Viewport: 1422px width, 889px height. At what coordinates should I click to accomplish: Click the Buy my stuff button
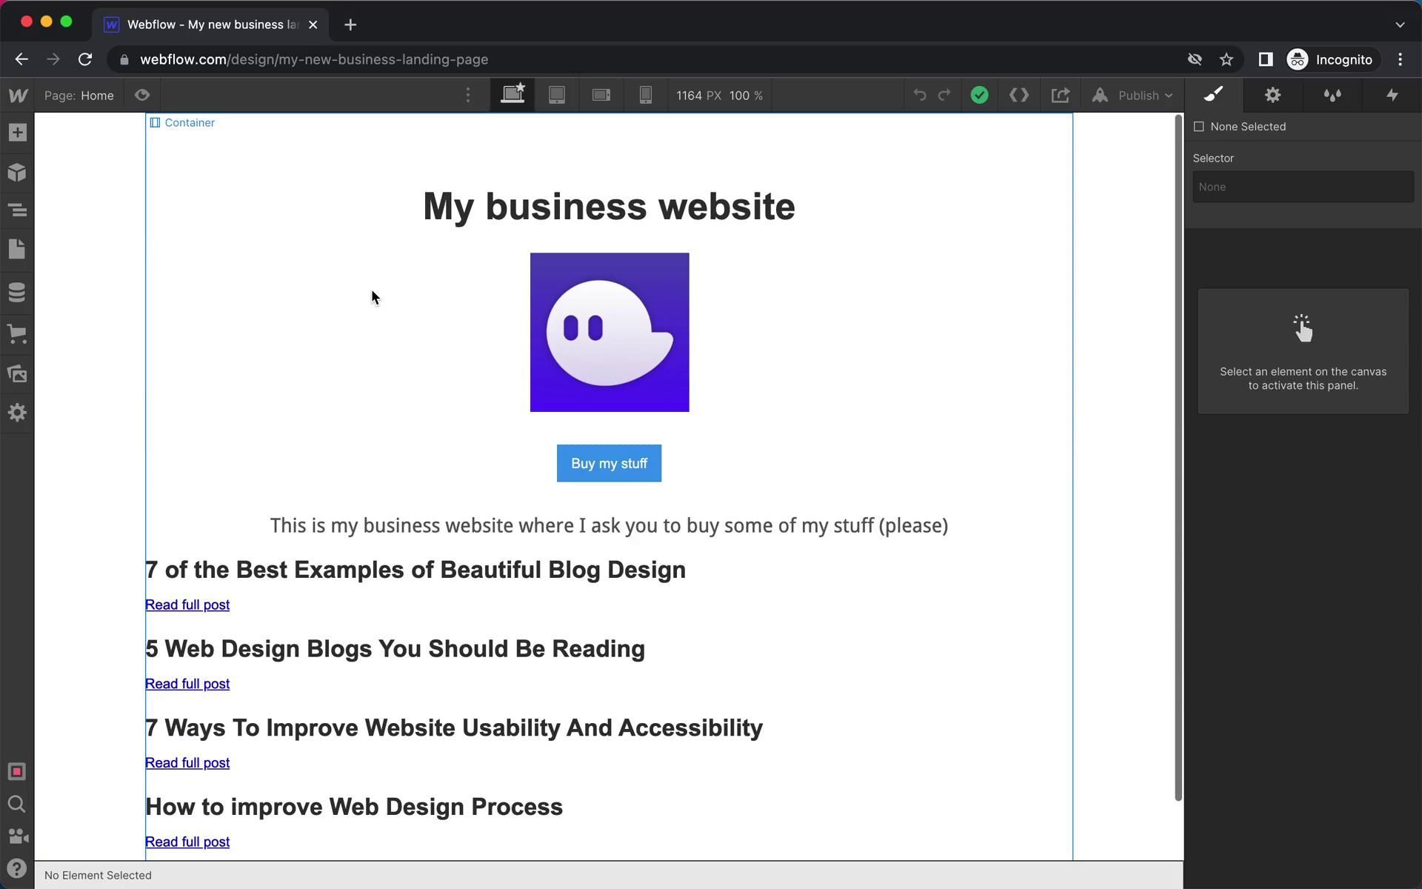pyautogui.click(x=609, y=464)
